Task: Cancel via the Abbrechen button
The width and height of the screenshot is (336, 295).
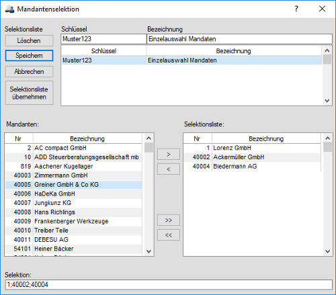Action: tap(29, 72)
